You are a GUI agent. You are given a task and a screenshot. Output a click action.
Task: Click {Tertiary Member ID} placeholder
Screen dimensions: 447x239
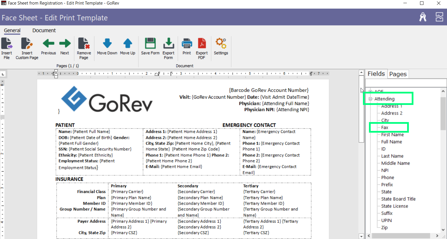coord(264,204)
